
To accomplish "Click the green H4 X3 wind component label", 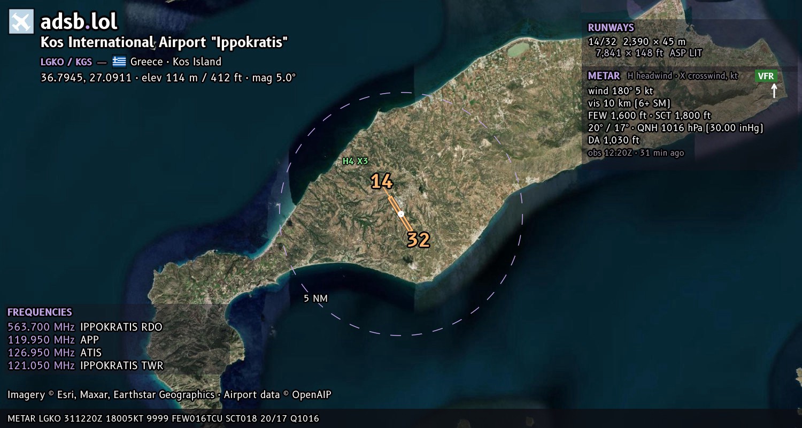I will (355, 160).
